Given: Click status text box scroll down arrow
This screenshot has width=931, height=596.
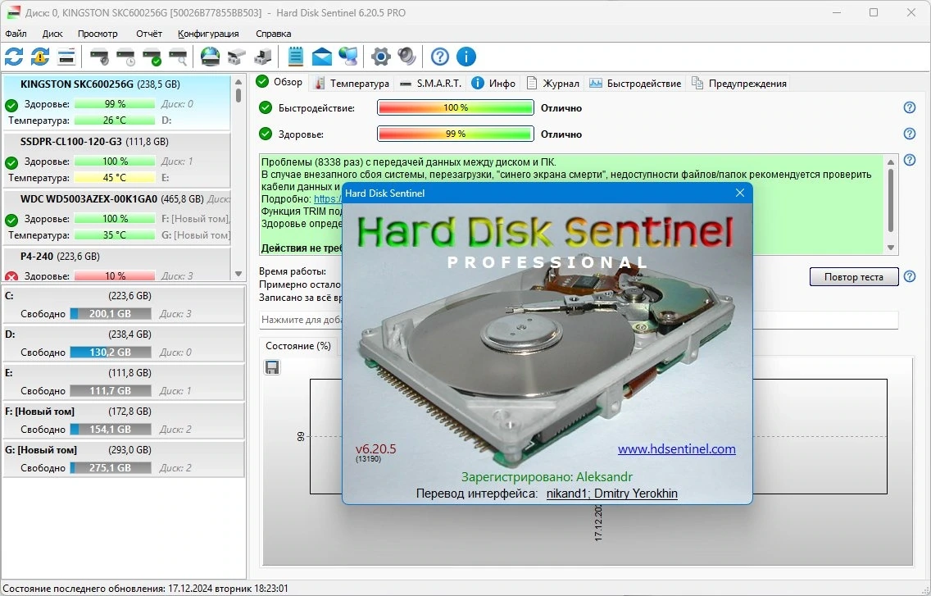Looking at the screenshot, I should coord(891,248).
